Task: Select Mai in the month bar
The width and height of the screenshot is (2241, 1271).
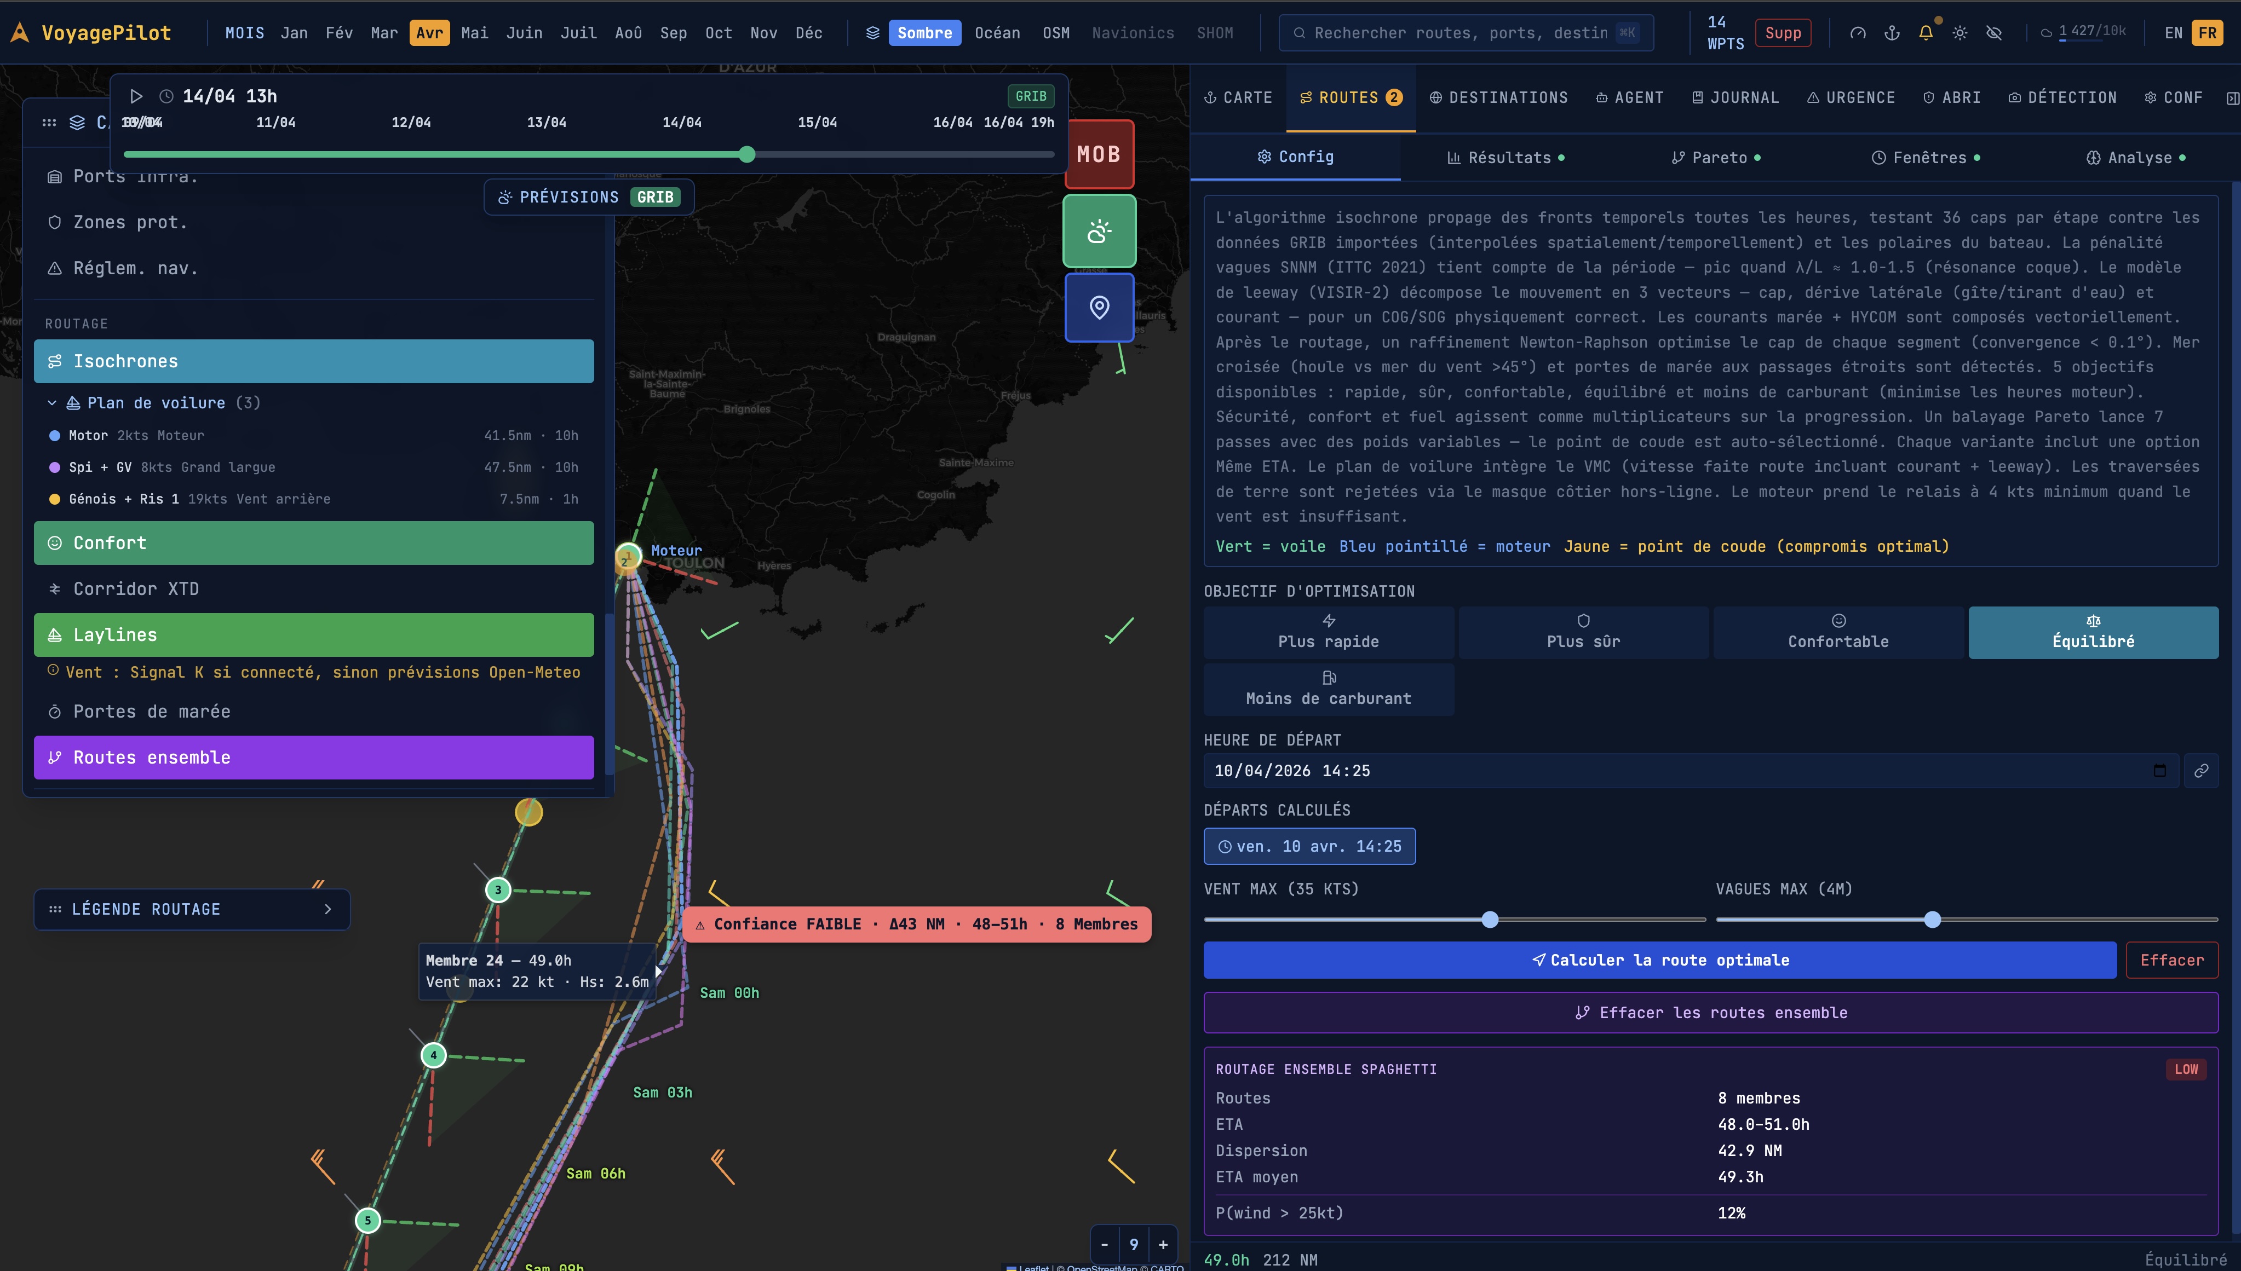Action: 474,33
